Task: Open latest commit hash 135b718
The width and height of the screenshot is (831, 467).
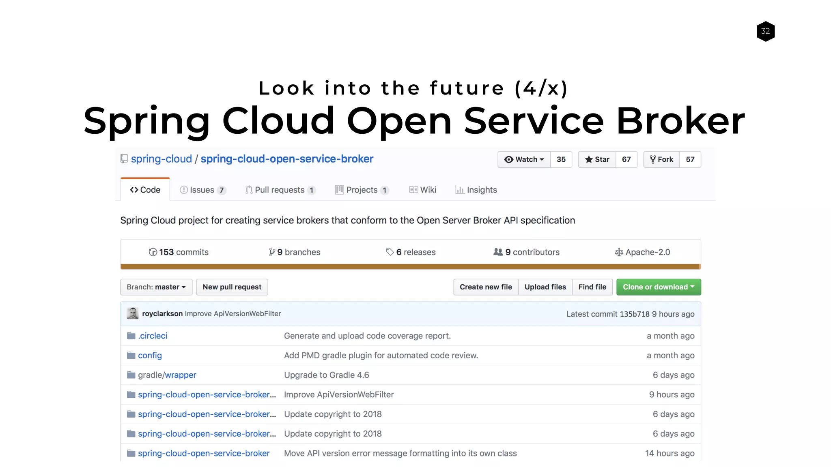Action: pos(635,314)
